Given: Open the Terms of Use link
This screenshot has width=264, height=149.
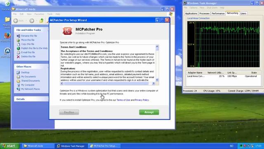Looking at the screenshot, I should tap(123, 100).
